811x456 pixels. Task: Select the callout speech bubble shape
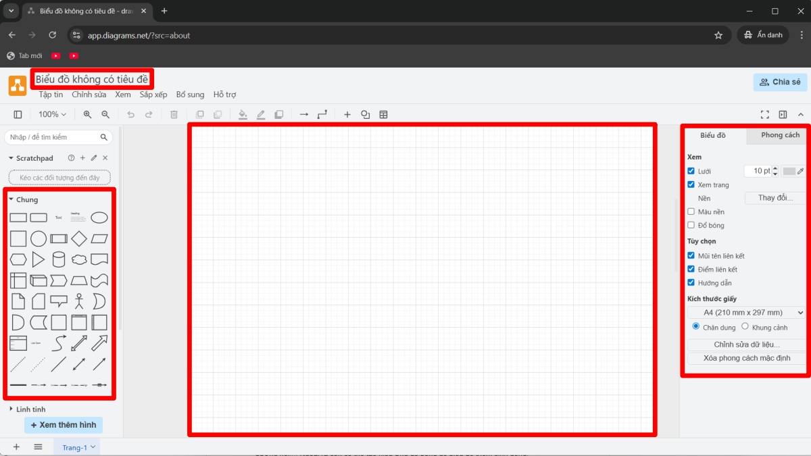click(59, 301)
